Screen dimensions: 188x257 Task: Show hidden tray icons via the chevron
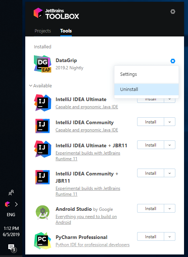(16, 204)
